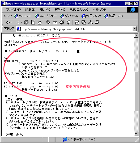140x143 pixels.
Task: Change text size with the Font icon
Action: tap(90, 22)
